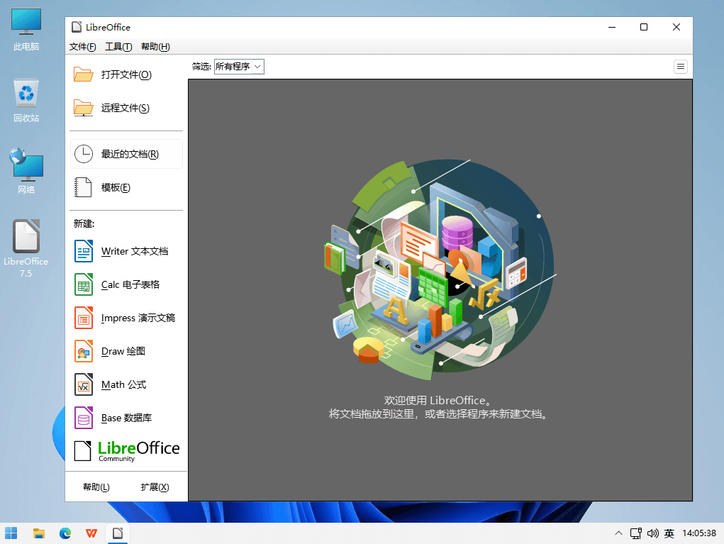The height and width of the screenshot is (544, 724).
Task: Show hidden tray icons chevron
Action: coord(619,533)
